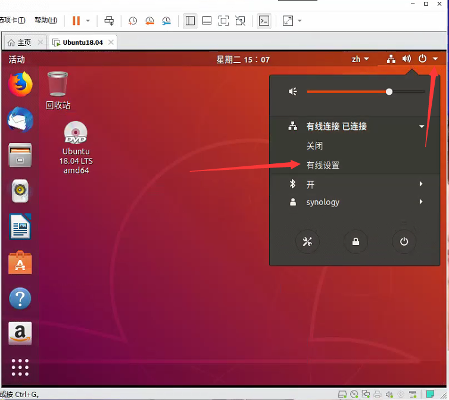Click the sound card icon in VMware status bar
Viewport: 449px width, 400px height.
pyautogui.click(x=389, y=395)
